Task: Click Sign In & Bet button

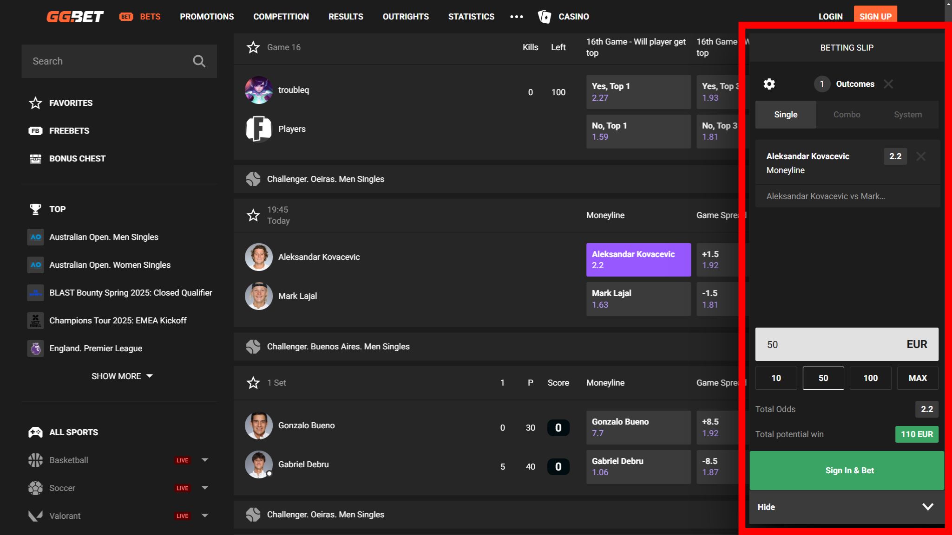Action: click(847, 471)
